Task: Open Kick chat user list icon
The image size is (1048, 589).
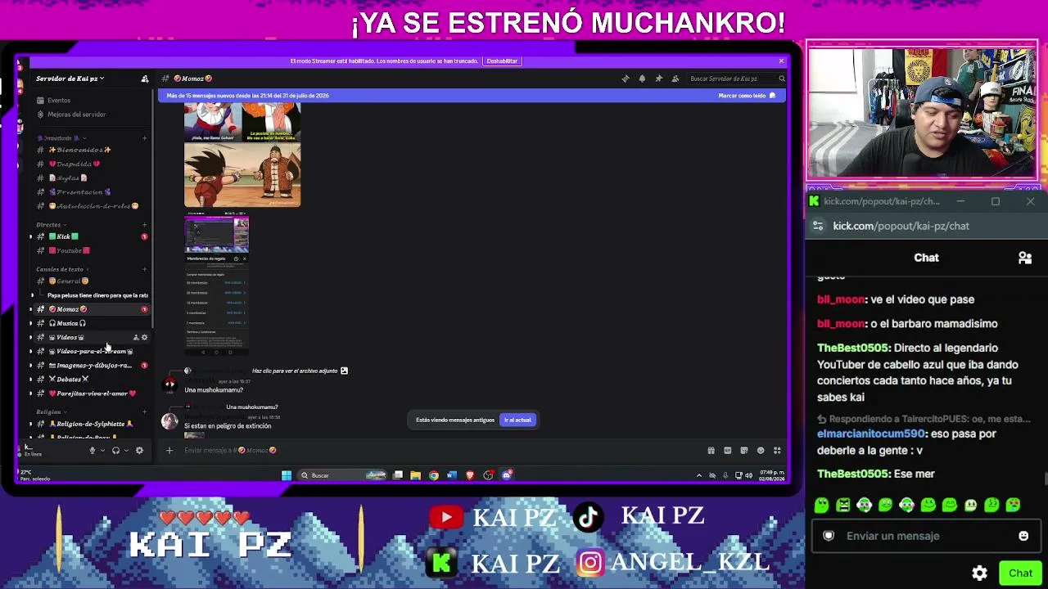Action: tap(1024, 258)
